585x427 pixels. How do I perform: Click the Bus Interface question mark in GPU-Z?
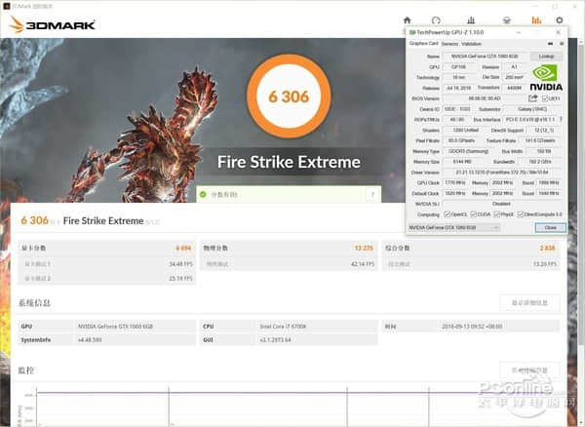click(x=561, y=119)
